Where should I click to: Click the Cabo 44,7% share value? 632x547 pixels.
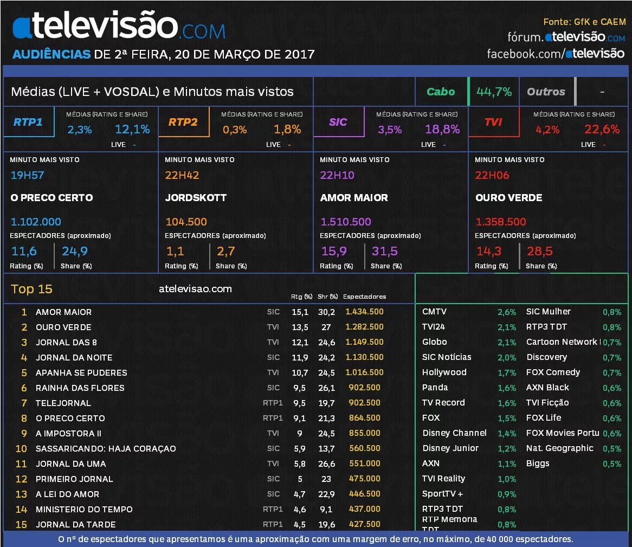click(494, 92)
